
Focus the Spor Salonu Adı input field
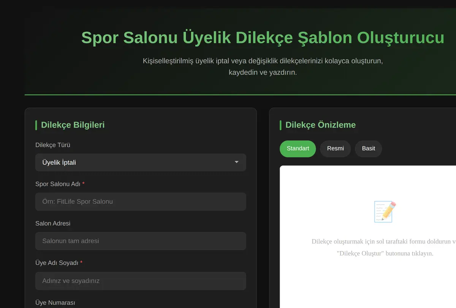(x=141, y=202)
